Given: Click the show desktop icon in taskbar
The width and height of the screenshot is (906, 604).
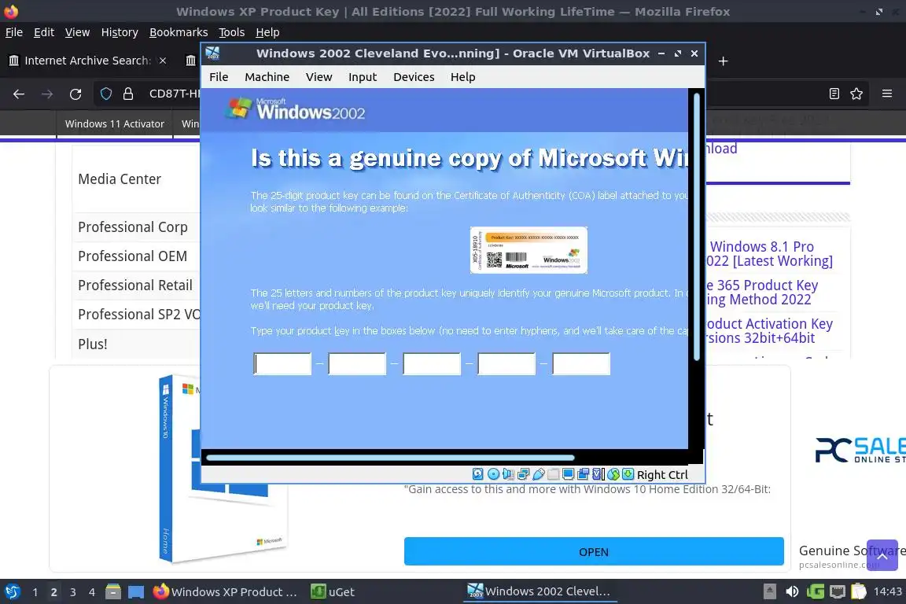Looking at the screenshot, I should click(x=136, y=591).
